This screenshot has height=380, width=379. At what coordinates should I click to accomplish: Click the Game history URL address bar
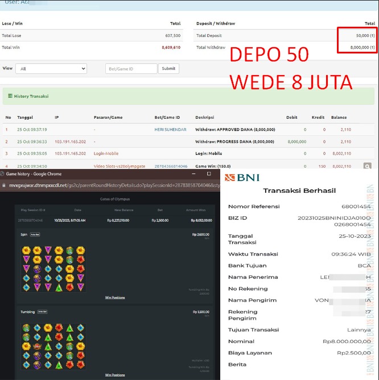(114, 185)
